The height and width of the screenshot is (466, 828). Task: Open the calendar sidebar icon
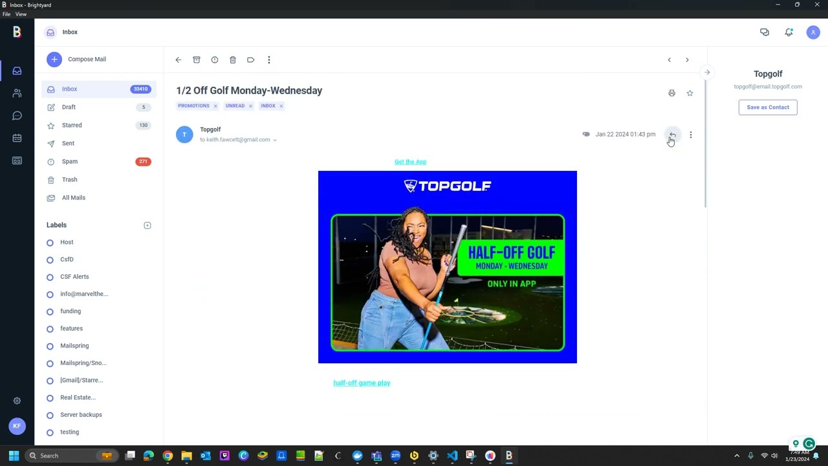[x=17, y=138]
